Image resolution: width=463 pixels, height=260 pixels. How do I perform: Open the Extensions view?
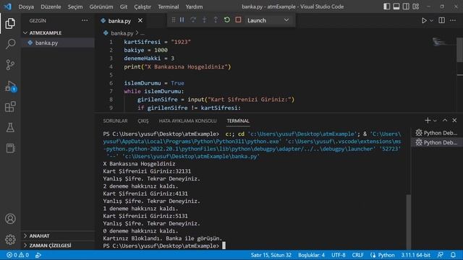(10, 107)
